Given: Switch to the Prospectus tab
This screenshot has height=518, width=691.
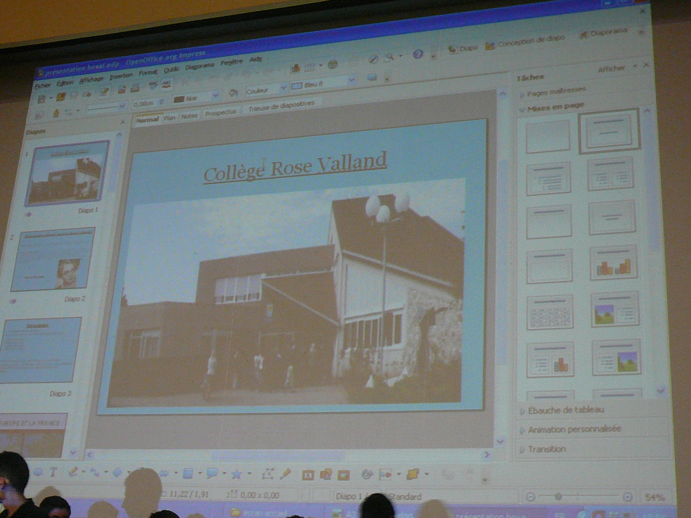Looking at the screenshot, I should pyautogui.click(x=221, y=113).
